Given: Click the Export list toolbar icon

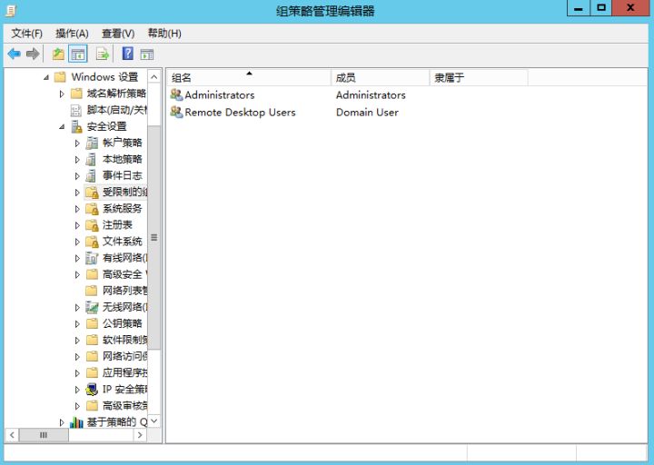Looking at the screenshot, I should pyautogui.click(x=102, y=54).
